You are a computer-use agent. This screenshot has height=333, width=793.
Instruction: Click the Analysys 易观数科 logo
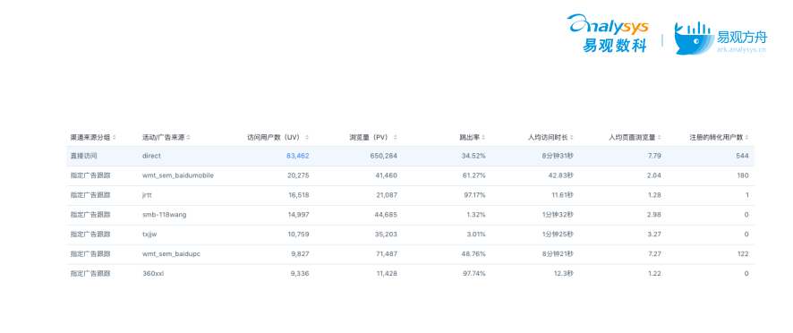point(608,33)
